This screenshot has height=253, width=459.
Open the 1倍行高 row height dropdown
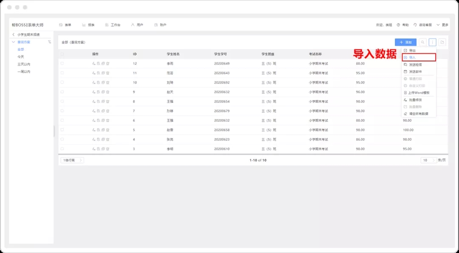click(x=73, y=160)
